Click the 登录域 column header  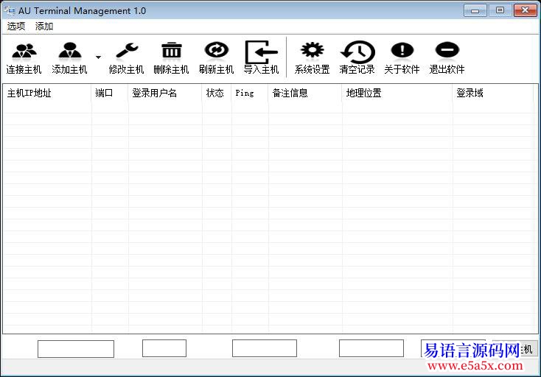[x=492, y=93]
